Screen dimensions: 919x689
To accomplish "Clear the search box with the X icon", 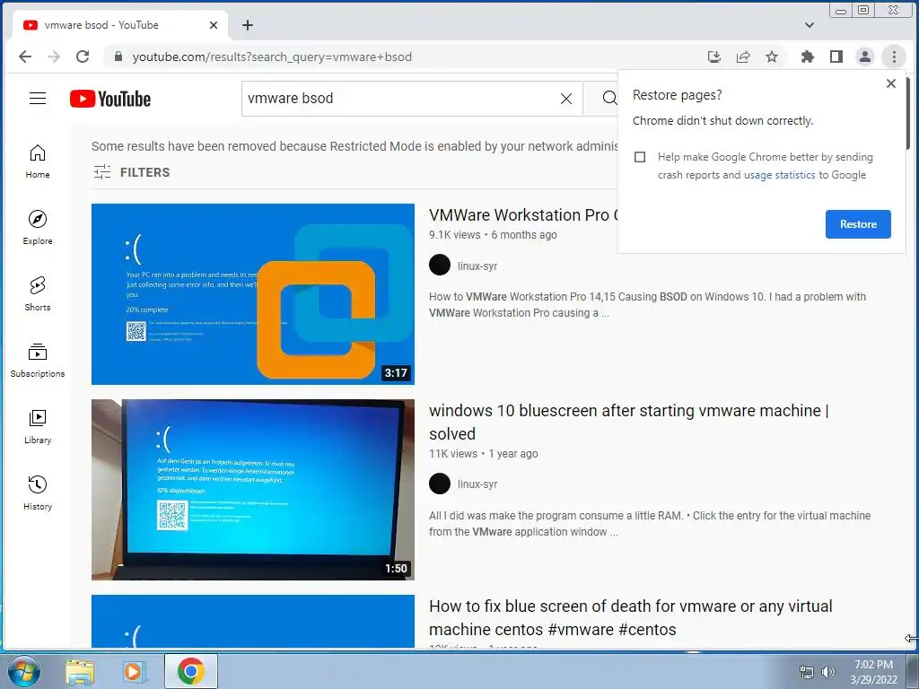I will click(565, 99).
